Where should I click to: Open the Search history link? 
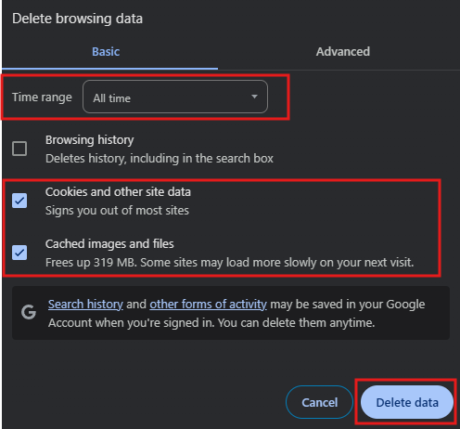[x=85, y=305]
